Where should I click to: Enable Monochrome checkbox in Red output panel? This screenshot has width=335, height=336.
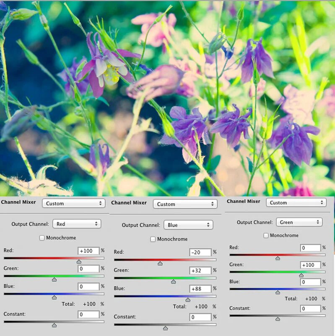coord(42,238)
